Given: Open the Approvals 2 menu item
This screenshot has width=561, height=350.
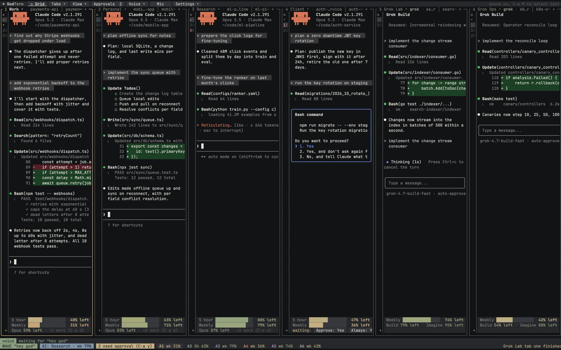Looking at the screenshot, I should pos(107,4).
